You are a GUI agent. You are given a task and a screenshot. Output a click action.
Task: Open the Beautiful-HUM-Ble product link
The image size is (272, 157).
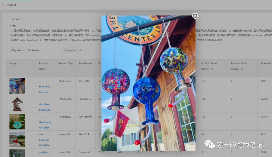(45, 140)
